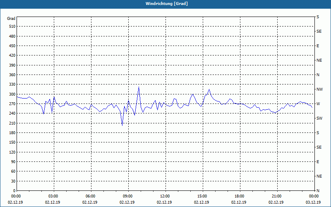Click the chart title 'Windrichtung [Grad]'

[x=167, y=4]
